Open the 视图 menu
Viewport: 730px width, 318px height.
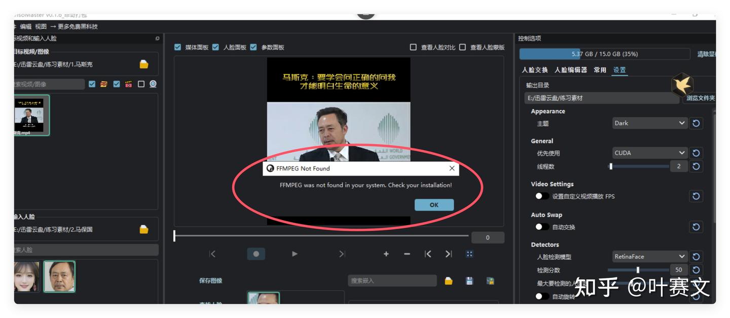(x=41, y=26)
